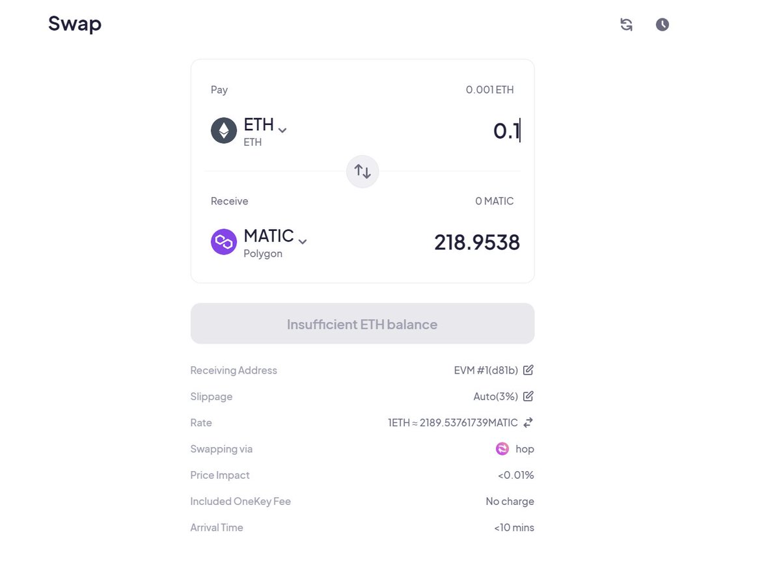Click the Auto(3%) slippage value
This screenshot has width=781, height=583.
[496, 396]
